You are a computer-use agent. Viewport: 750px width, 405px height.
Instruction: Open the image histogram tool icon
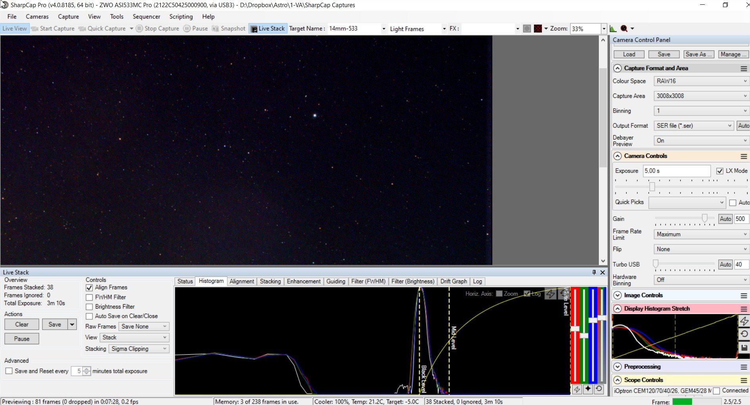[x=613, y=29]
